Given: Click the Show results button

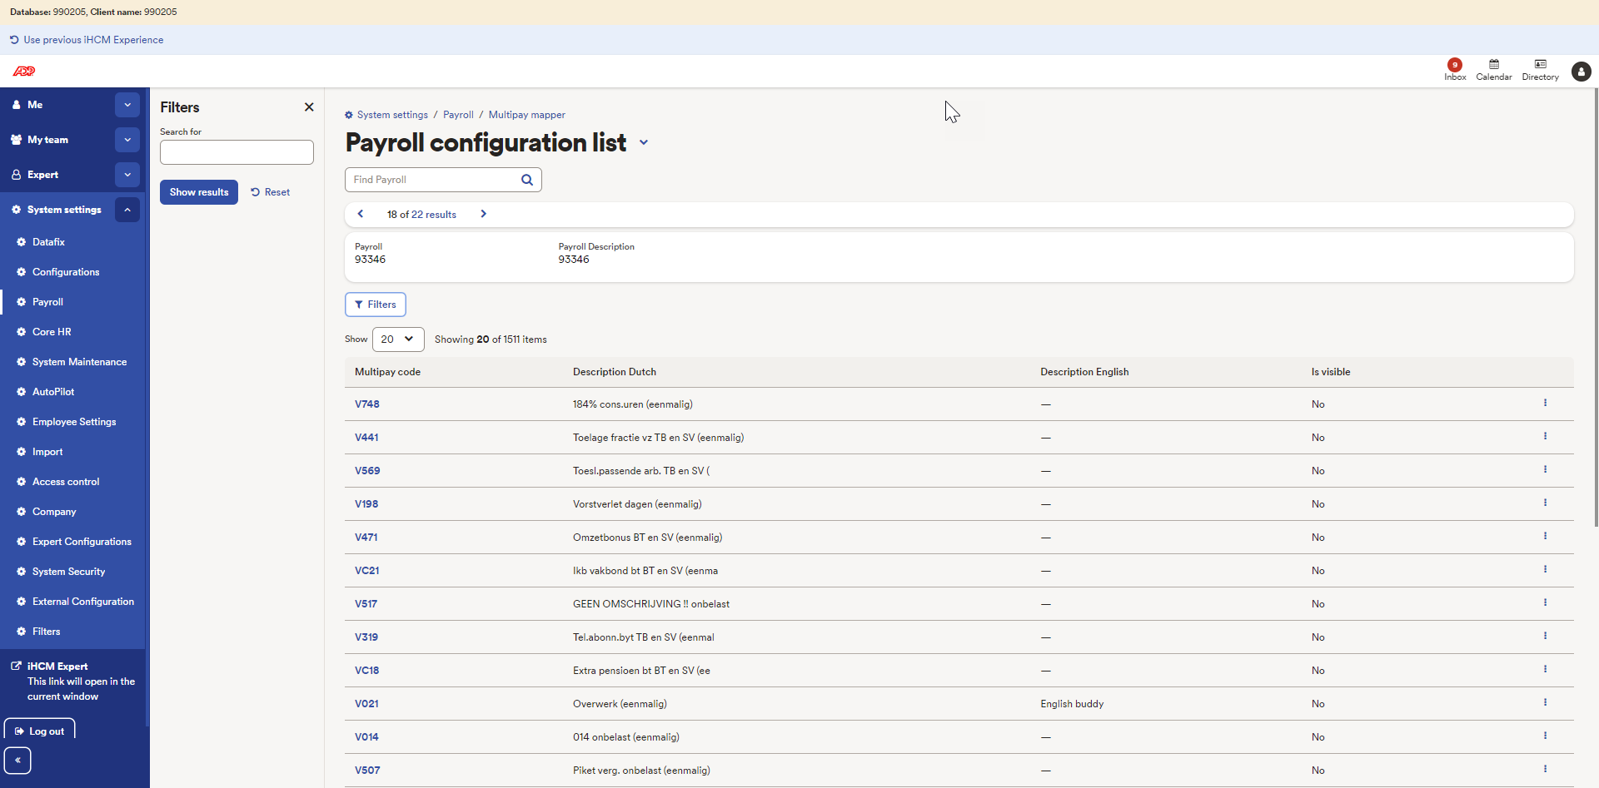Looking at the screenshot, I should (x=198, y=191).
